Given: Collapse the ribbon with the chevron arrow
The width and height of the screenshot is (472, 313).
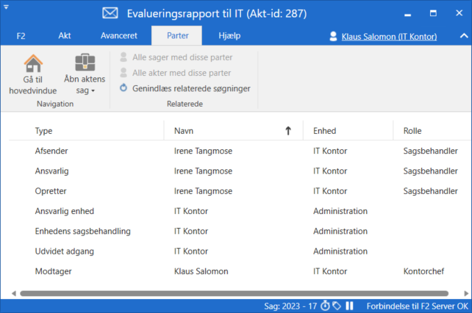Looking at the screenshot, I should pos(464,36).
